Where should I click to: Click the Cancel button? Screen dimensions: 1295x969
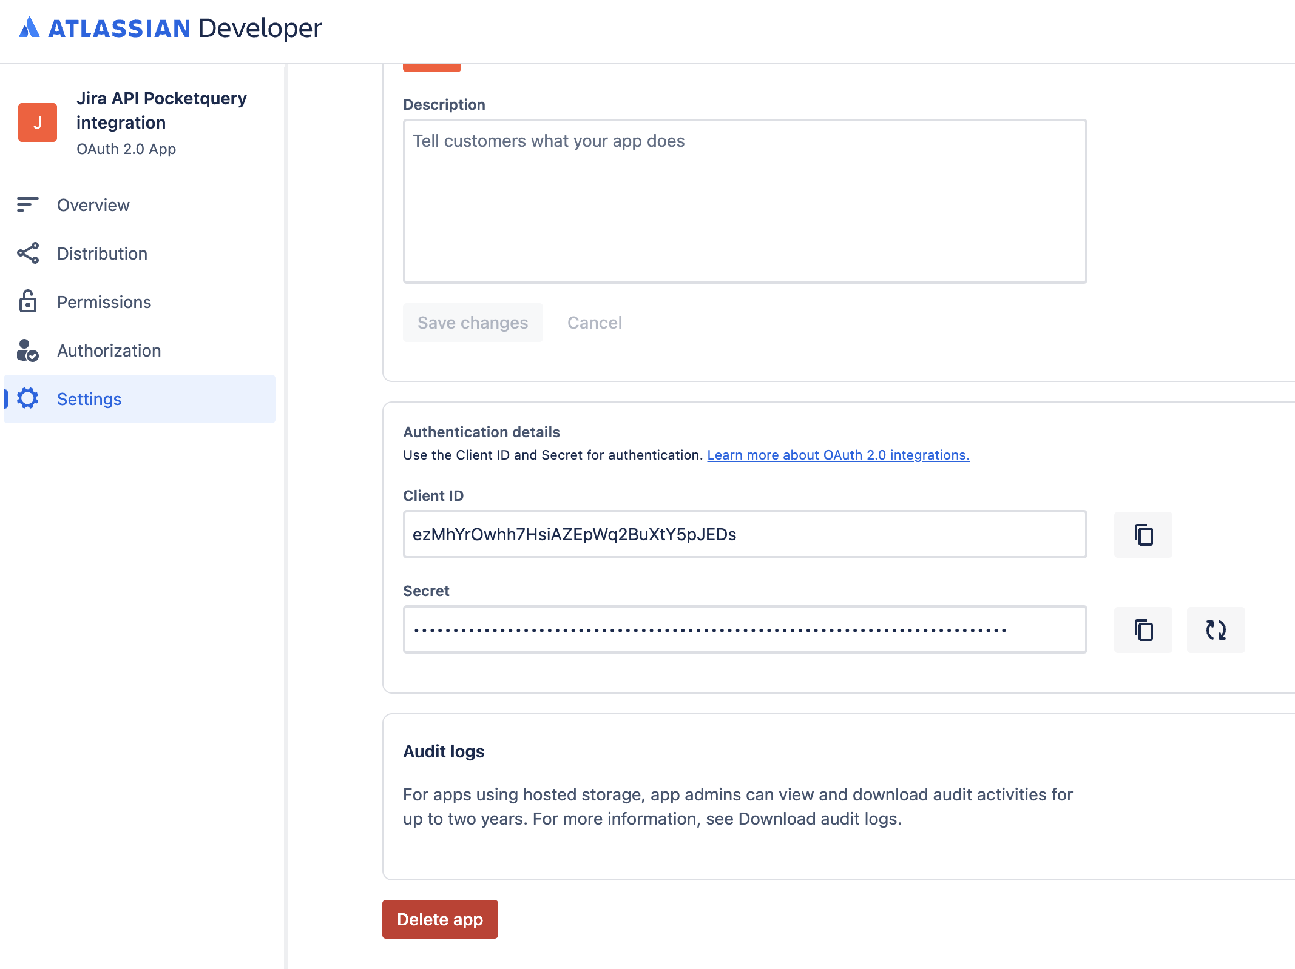(594, 321)
